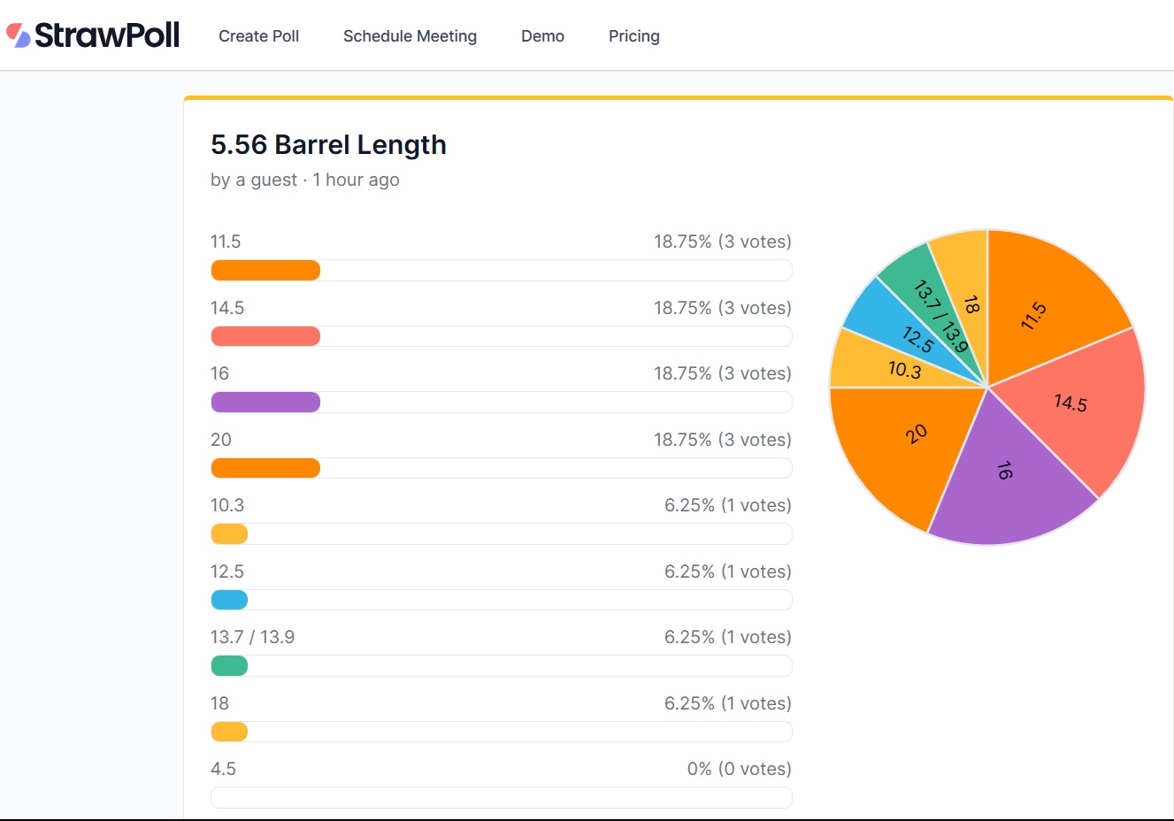
Task: Select the 18 option label in results list
Action: click(219, 703)
